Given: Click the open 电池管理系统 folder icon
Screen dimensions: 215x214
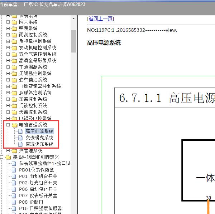Looking at the screenshot, I should [x=15, y=125].
